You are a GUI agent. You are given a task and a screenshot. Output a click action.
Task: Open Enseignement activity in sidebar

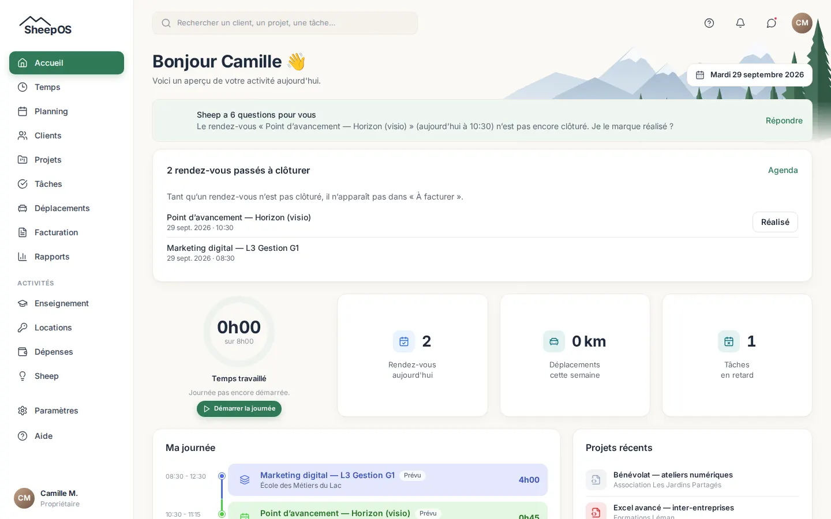[x=66, y=303]
